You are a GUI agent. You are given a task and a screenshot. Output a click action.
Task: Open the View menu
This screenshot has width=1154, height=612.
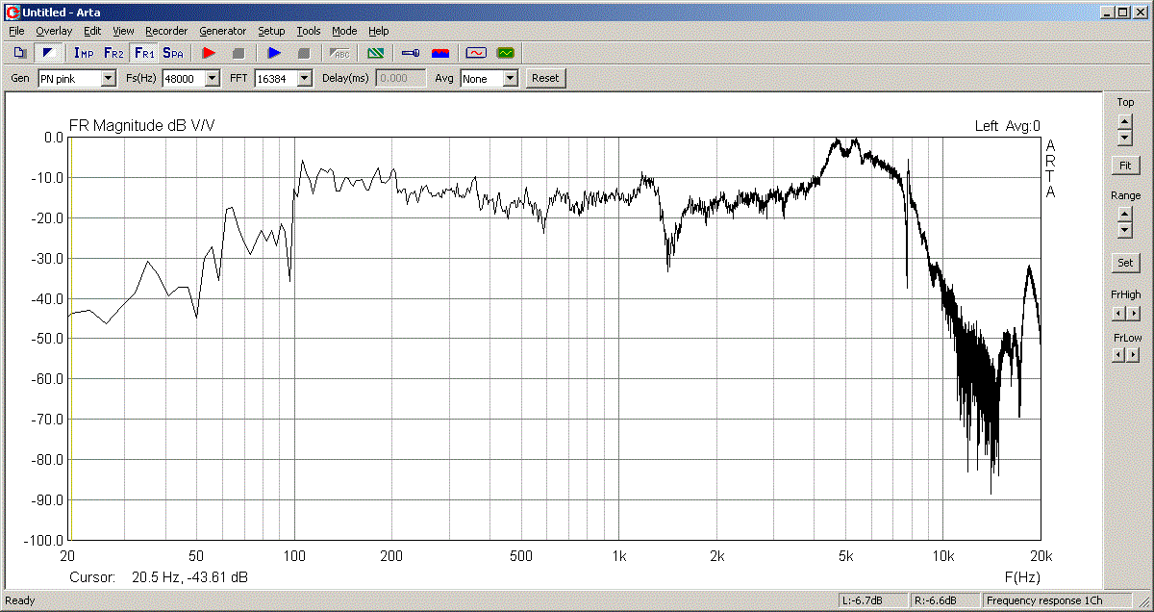tap(123, 31)
